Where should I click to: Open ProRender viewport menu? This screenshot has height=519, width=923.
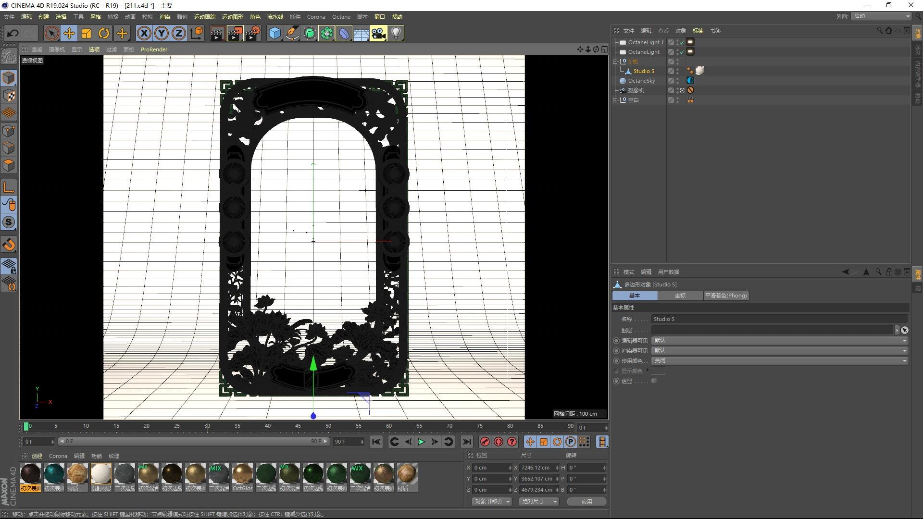pyautogui.click(x=154, y=49)
